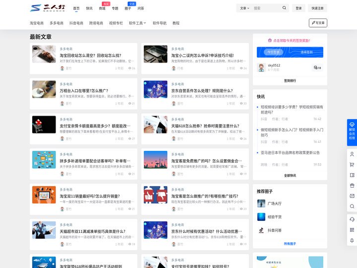Open thumbnail of 淘宝客是怎么做推广的 article
The width and height of the screenshot is (357, 268).
click(x=156, y=195)
